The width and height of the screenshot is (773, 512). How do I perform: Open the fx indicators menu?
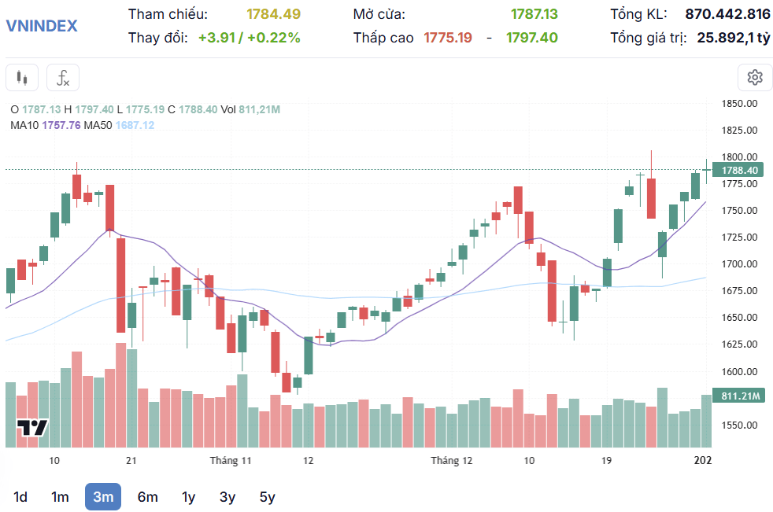tap(63, 78)
